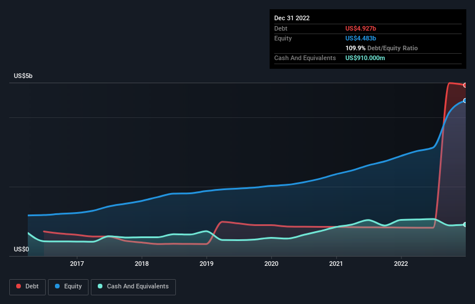Toggle the Cash And Equivalents legend button
Image resolution: width=475 pixels, height=304 pixels.
point(133,287)
